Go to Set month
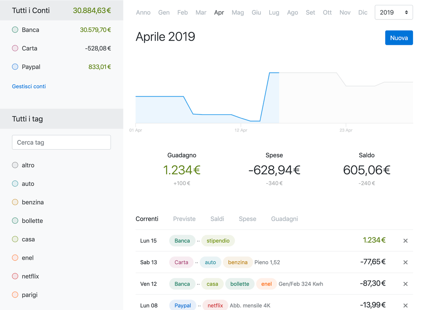 click(310, 12)
